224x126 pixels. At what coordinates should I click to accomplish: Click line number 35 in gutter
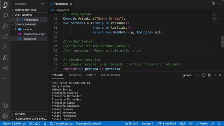[56, 46]
